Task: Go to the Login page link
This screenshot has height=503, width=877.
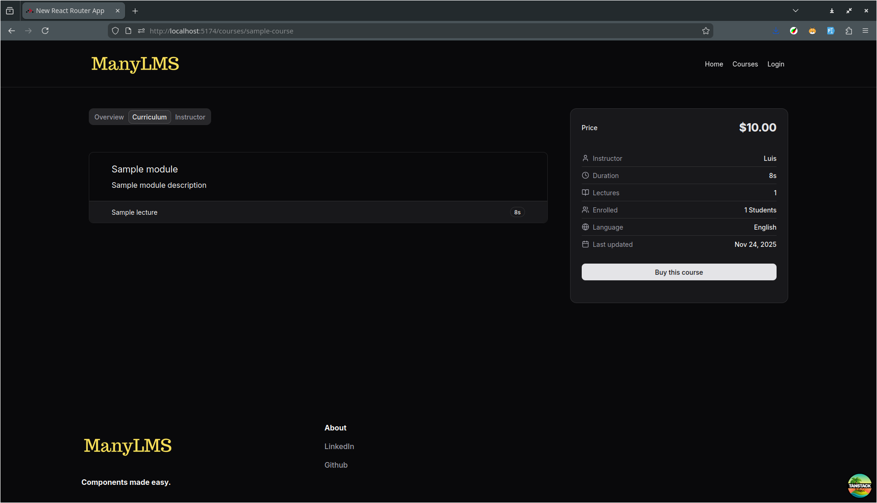Action: [x=776, y=64]
